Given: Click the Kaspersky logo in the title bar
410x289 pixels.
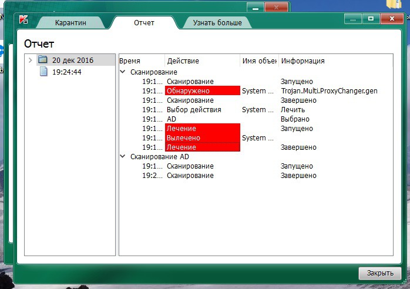Looking at the screenshot, I should [x=23, y=19].
